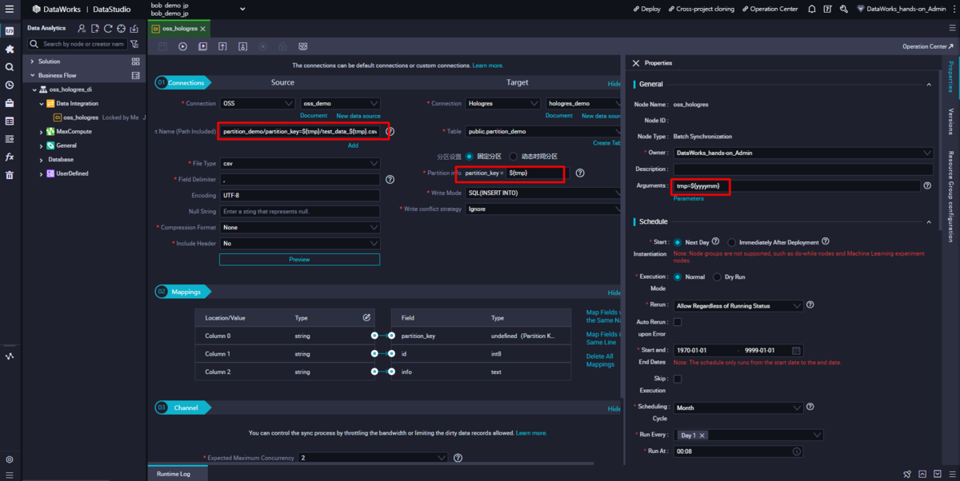Collapse the General properties section
Image resolution: width=960 pixels, height=481 pixels.
pos(929,84)
